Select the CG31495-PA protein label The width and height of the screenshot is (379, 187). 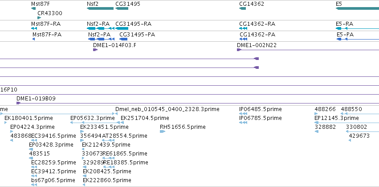pos(137,35)
